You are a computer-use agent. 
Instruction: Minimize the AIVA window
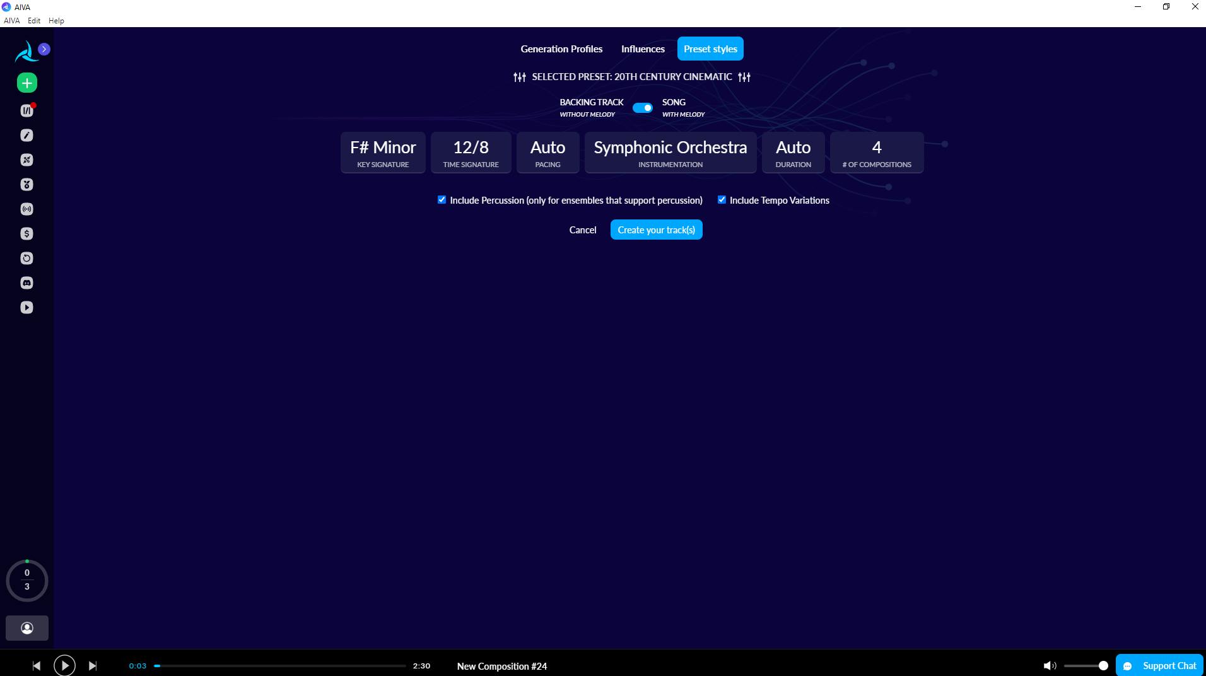[1138, 7]
